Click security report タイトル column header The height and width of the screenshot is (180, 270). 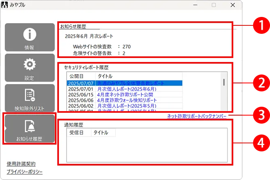(x=139, y=76)
